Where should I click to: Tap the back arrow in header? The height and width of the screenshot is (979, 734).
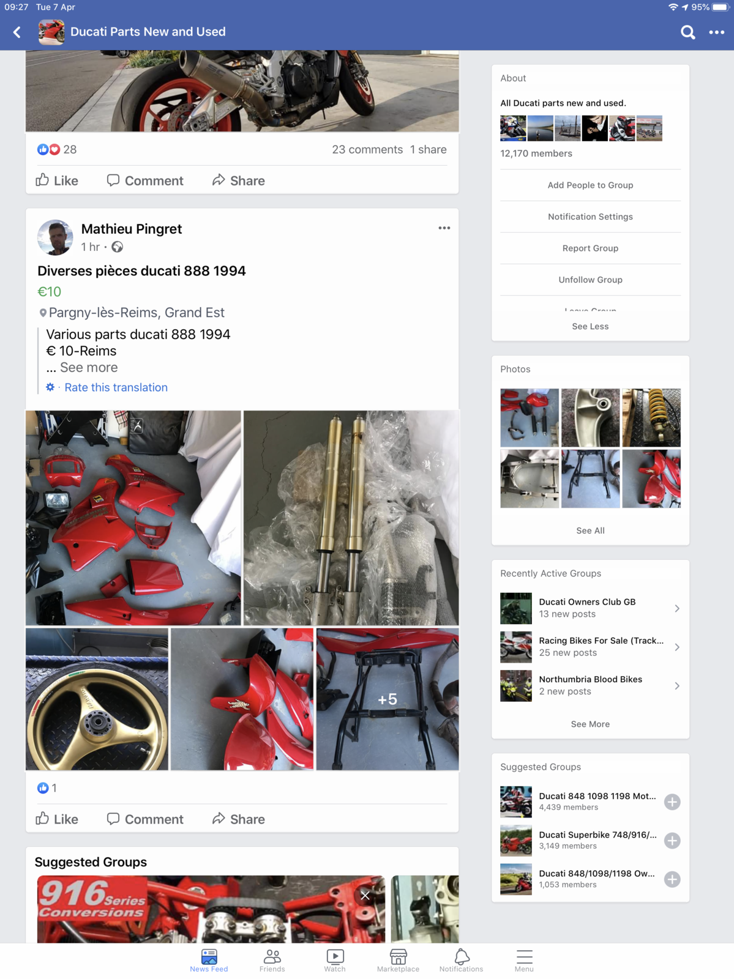(x=17, y=32)
